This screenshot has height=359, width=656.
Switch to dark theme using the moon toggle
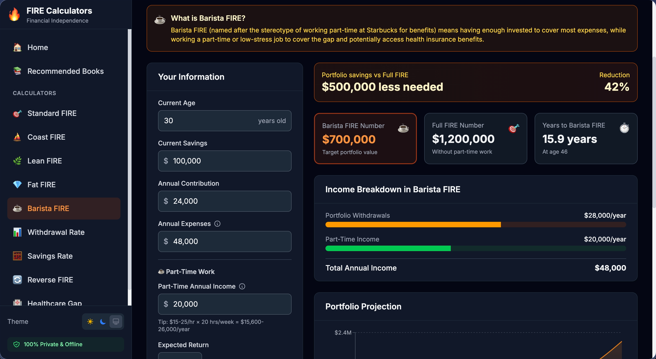[103, 322]
